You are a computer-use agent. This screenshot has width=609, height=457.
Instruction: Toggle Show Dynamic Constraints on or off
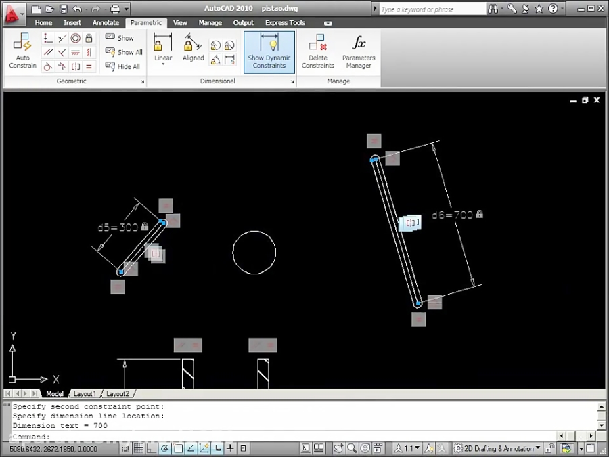[x=269, y=51]
